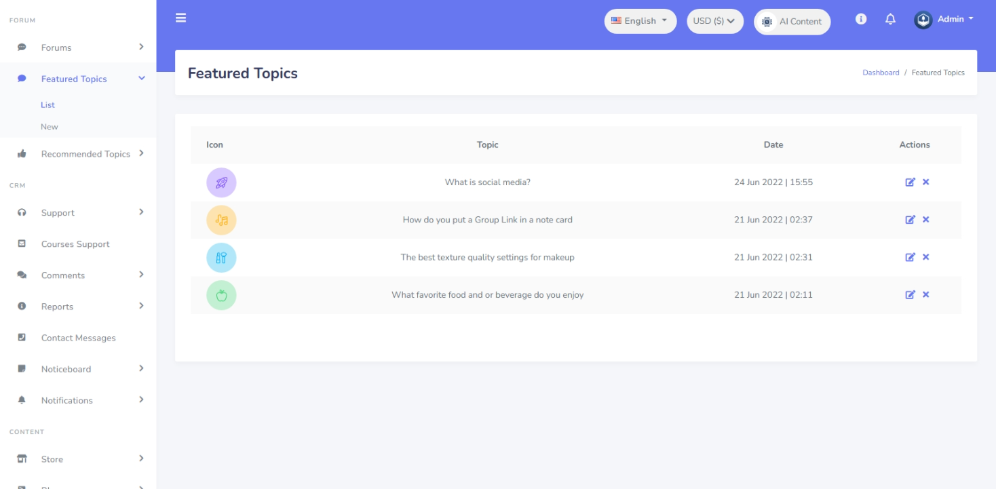
Task: Click the orange music note topic icon
Action: 221,220
